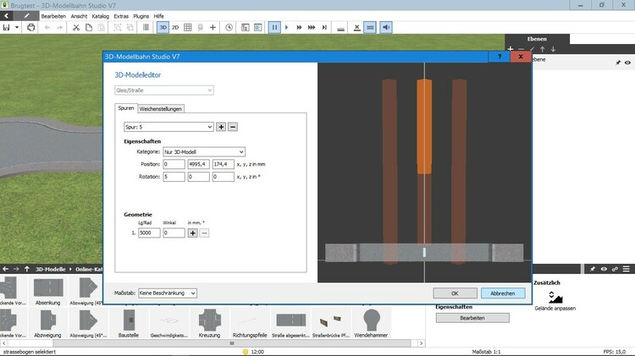
Task: Click the underlined X toolbar icon
Action: 356,28
